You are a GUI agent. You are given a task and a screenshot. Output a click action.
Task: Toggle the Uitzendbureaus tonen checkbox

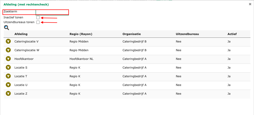[x=38, y=22]
